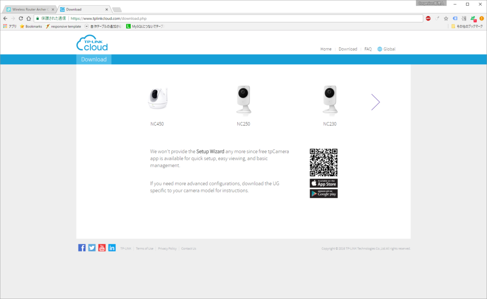Open the TP-LINK footer link
The image size is (487, 299).
point(126,249)
